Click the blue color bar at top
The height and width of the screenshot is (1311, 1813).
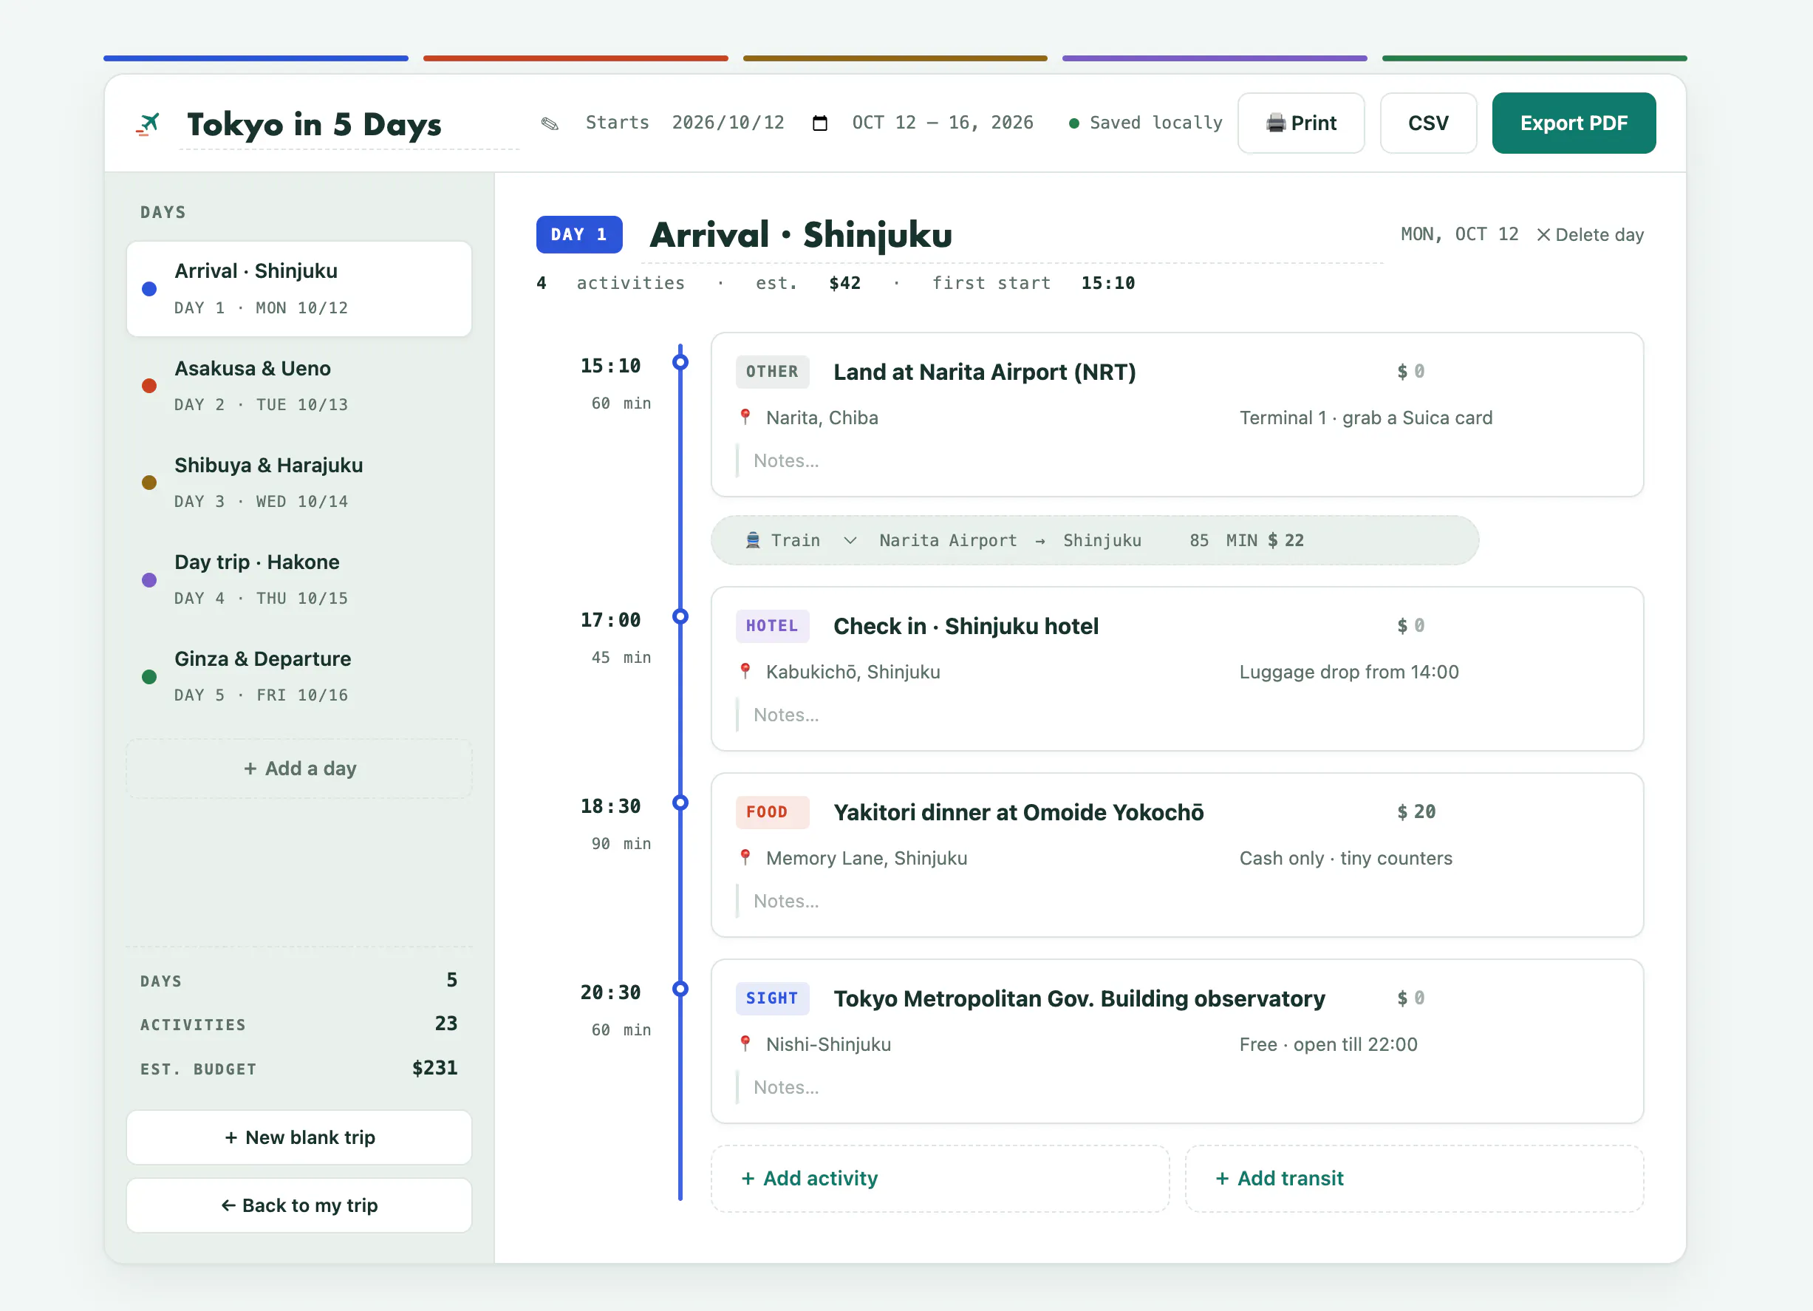256,58
